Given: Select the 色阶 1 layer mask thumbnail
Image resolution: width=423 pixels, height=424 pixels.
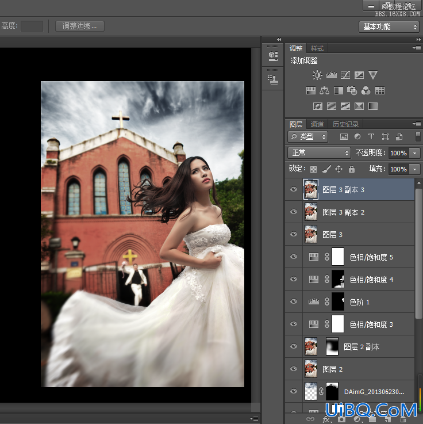Looking at the screenshot, I should click(338, 301).
